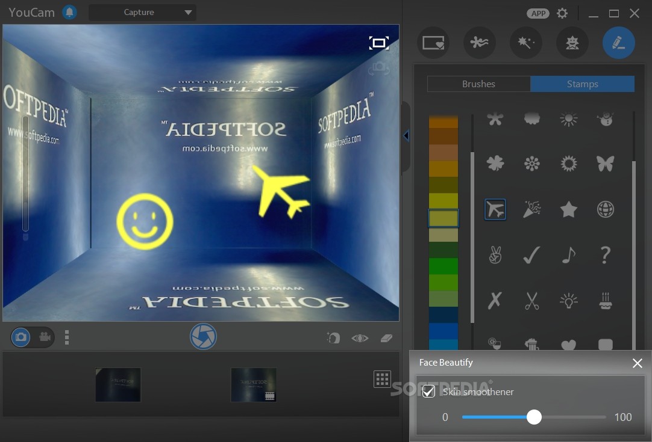
Task: Open the captured video thumbnail
Action: coord(254,385)
